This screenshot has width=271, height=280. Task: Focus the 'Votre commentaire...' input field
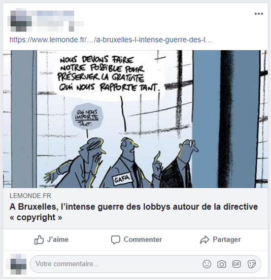coord(145,264)
